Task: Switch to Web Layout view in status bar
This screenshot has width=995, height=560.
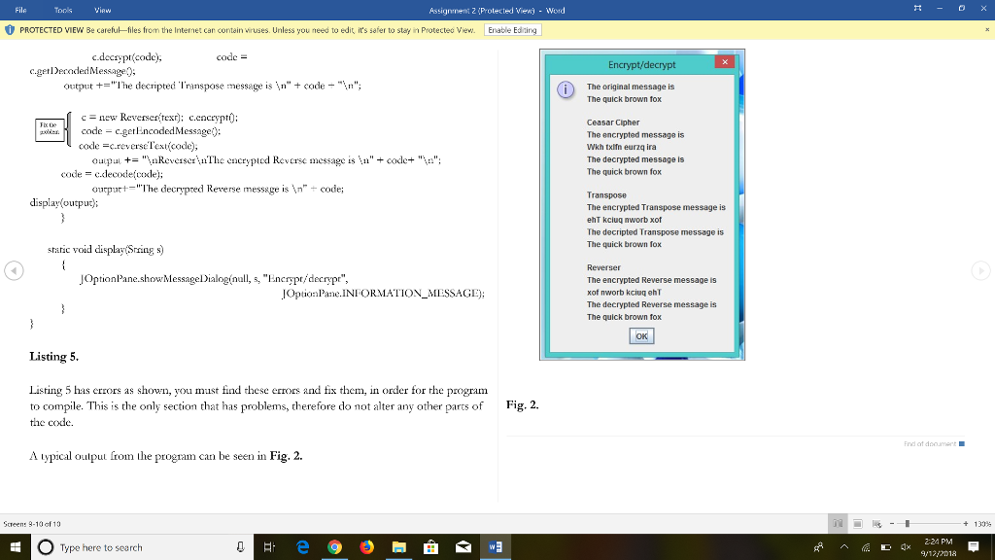Action: (x=876, y=523)
